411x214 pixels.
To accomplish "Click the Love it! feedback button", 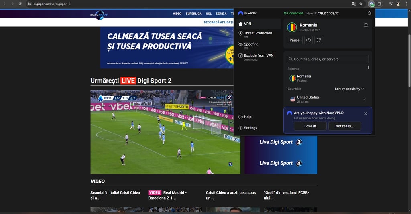I will 310,126.
